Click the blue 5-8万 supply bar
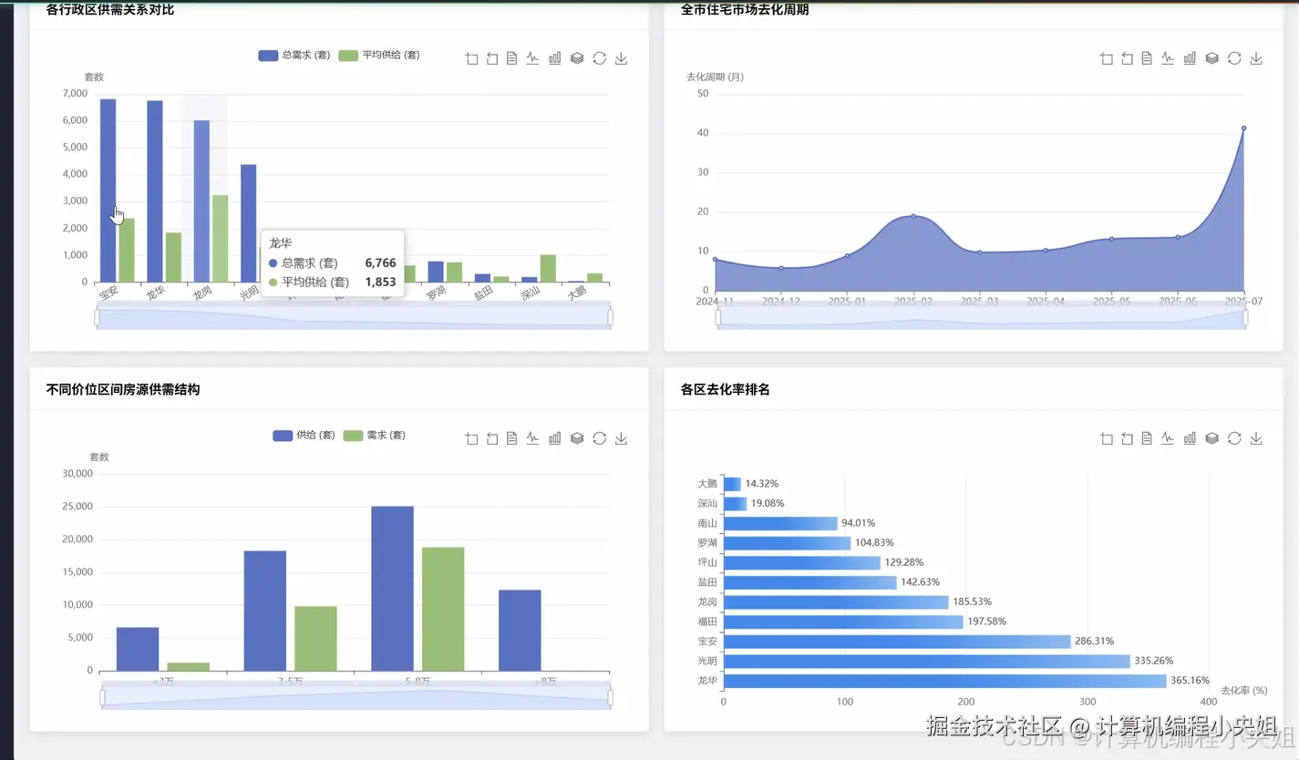 tap(392, 589)
